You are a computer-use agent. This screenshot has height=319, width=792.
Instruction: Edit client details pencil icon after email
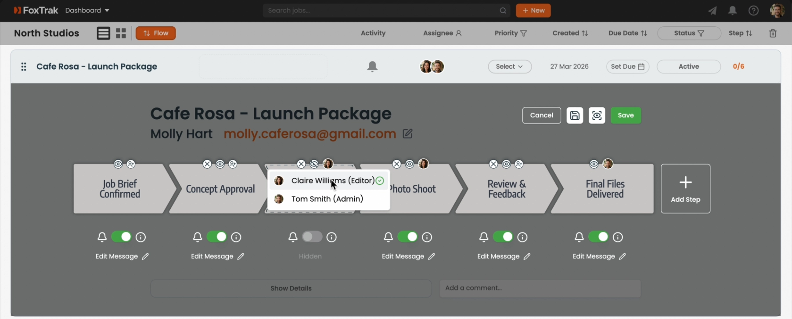(x=407, y=134)
